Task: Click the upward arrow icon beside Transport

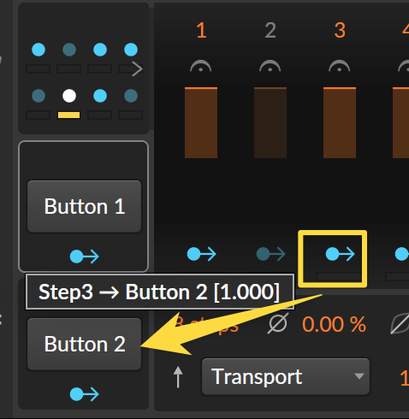Action: click(178, 377)
